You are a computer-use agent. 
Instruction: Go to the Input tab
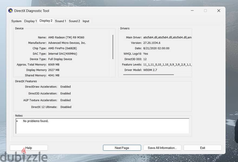click(x=86, y=21)
